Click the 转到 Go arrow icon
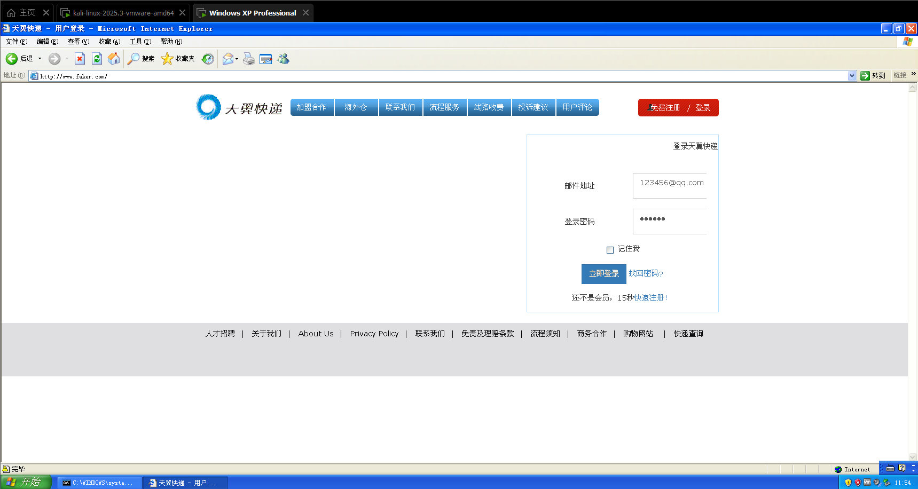 pos(864,75)
